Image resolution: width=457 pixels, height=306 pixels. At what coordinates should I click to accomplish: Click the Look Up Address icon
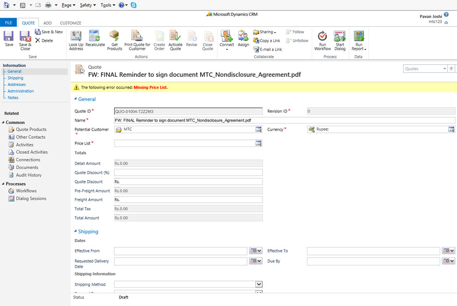pos(76,37)
